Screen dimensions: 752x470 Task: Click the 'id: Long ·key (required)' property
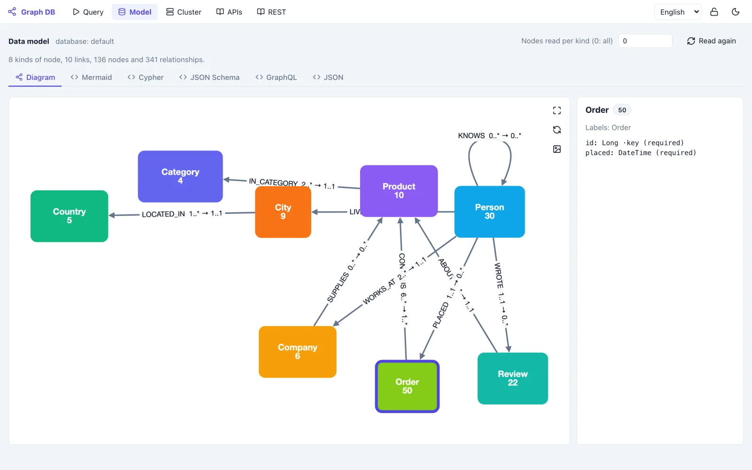click(x=634, y=143)
